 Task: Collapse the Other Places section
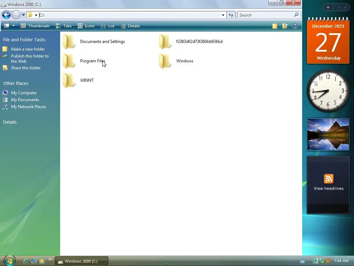click(x=16, y=83)
